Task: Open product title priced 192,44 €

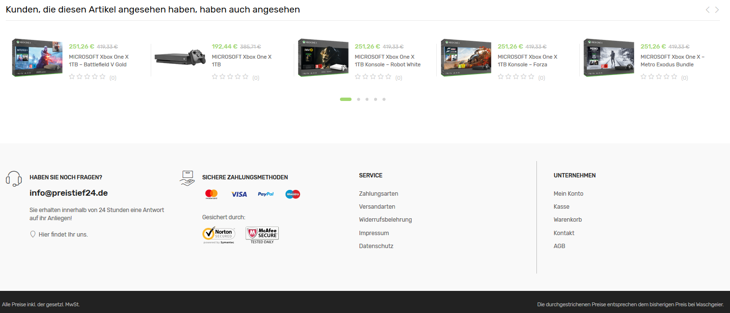Action: coord(242,61)
